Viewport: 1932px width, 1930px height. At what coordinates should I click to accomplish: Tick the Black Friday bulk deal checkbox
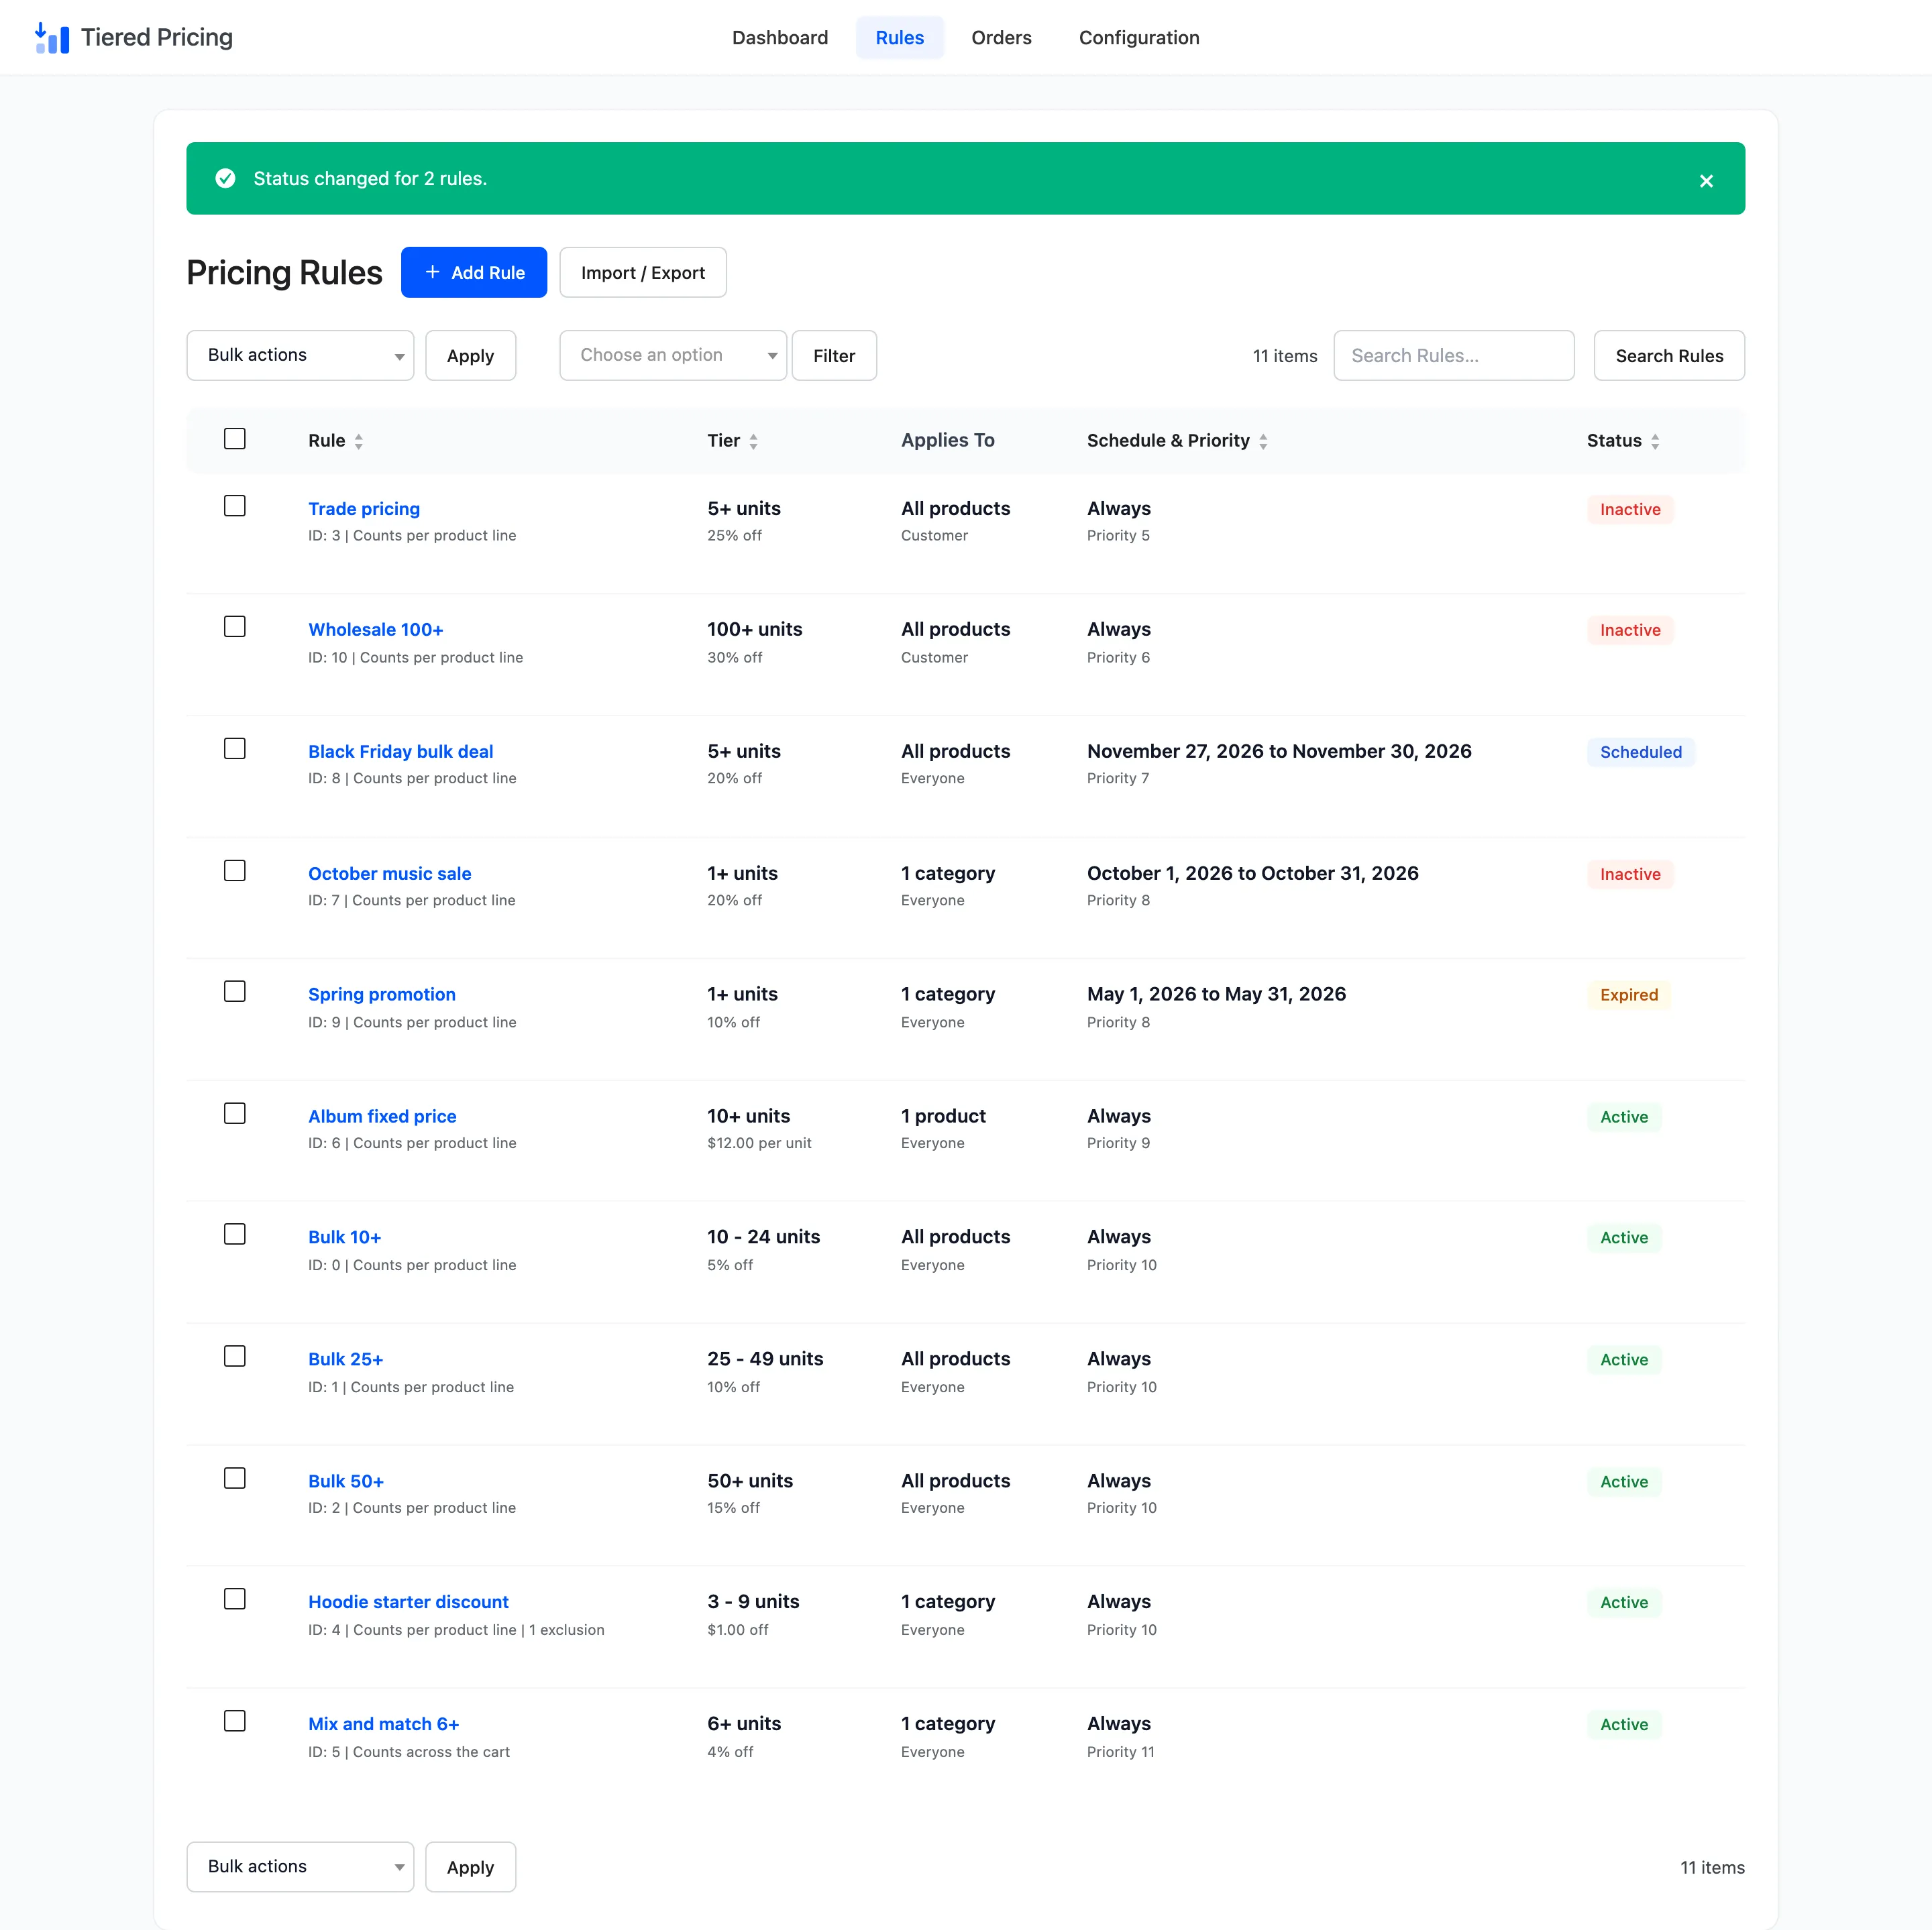click(235, 748)
